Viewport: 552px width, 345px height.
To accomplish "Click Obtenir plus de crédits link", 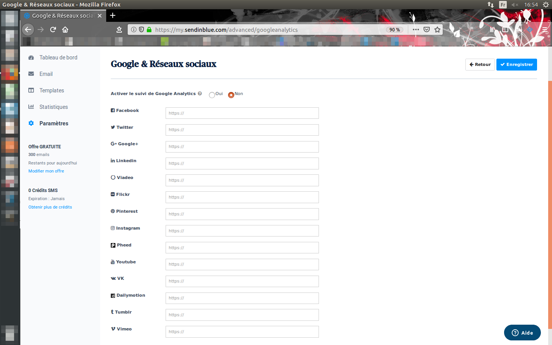I will click(50, 207).
